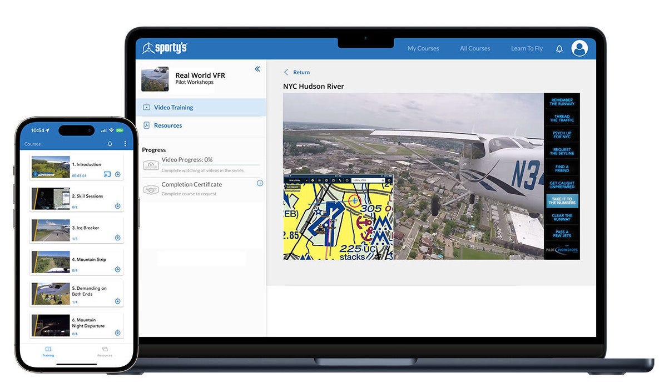Select the Video Training sidebar item
The image size is (664, 388).
tap(201, 107)
